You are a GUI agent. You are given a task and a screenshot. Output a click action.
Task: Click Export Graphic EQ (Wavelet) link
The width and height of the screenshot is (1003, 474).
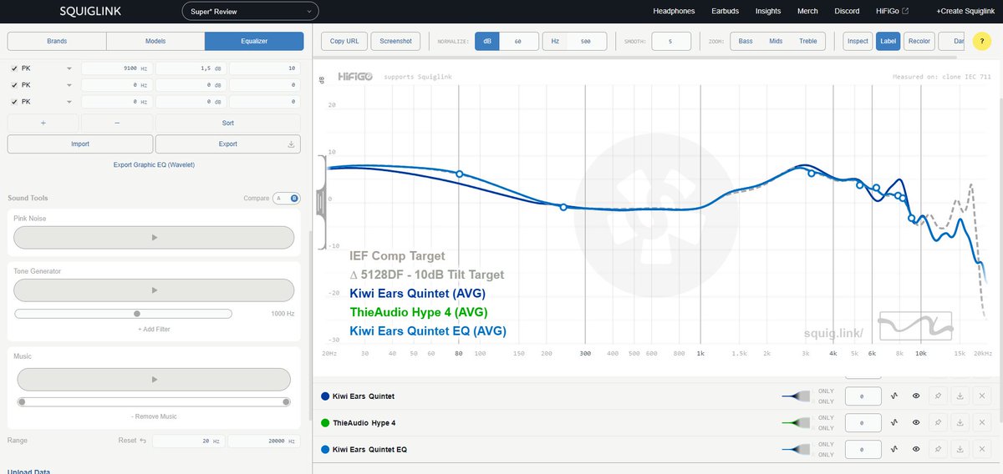154,165
